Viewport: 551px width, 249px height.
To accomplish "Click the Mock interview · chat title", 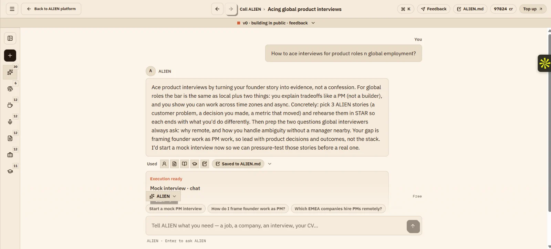I will tap(175, 188).
